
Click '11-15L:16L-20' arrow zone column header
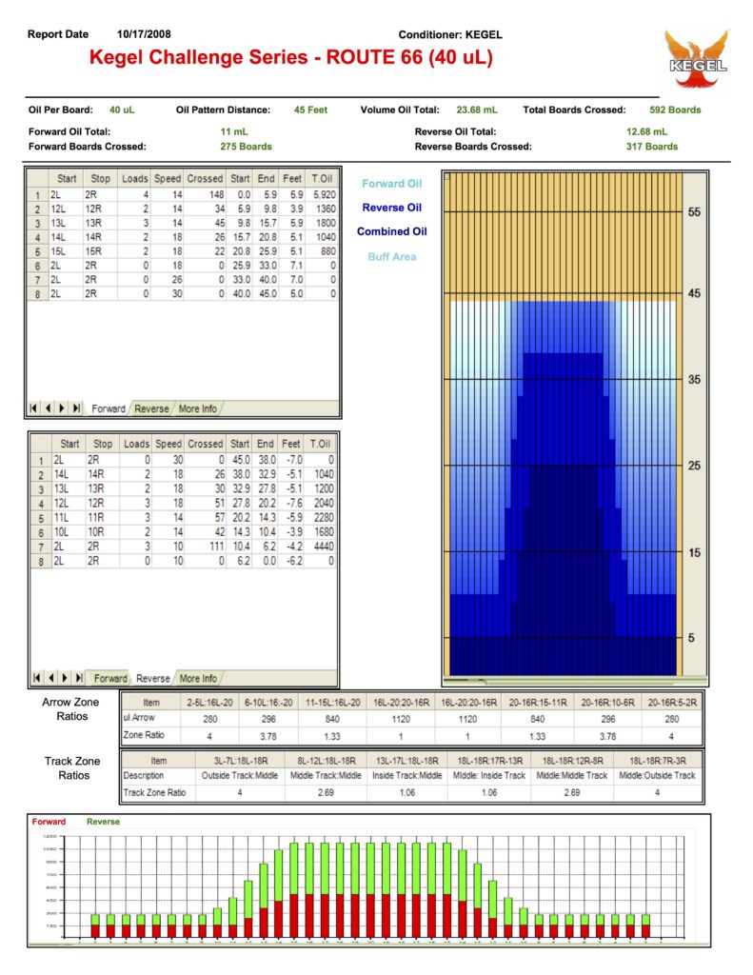coord(332,703)
